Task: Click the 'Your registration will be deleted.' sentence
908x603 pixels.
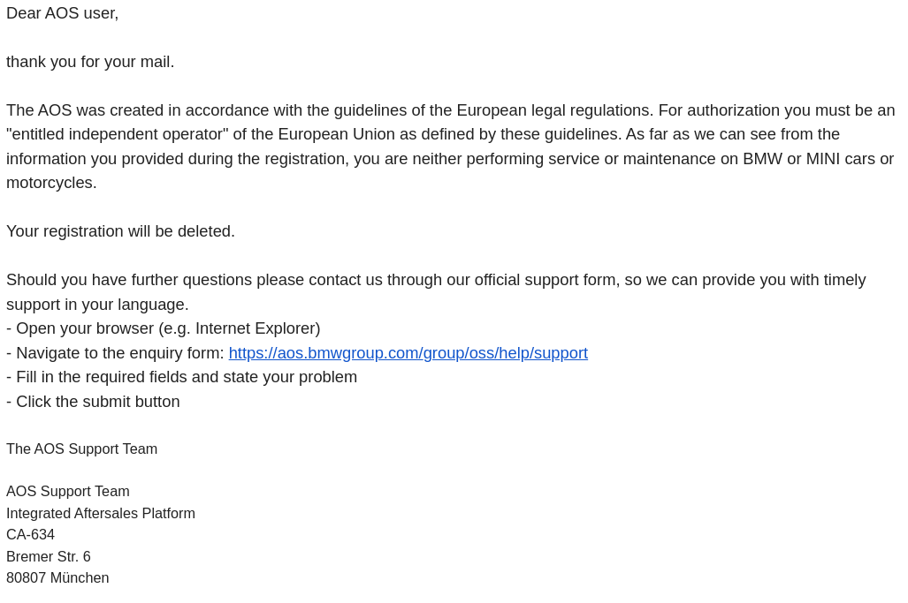Action: (120, 231)
